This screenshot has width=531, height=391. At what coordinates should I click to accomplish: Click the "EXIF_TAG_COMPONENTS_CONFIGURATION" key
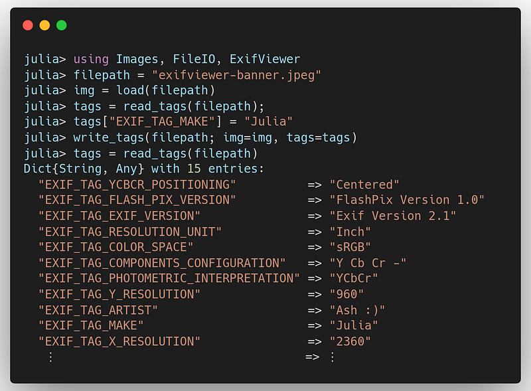pyautogui.click(x=162, y=263)
